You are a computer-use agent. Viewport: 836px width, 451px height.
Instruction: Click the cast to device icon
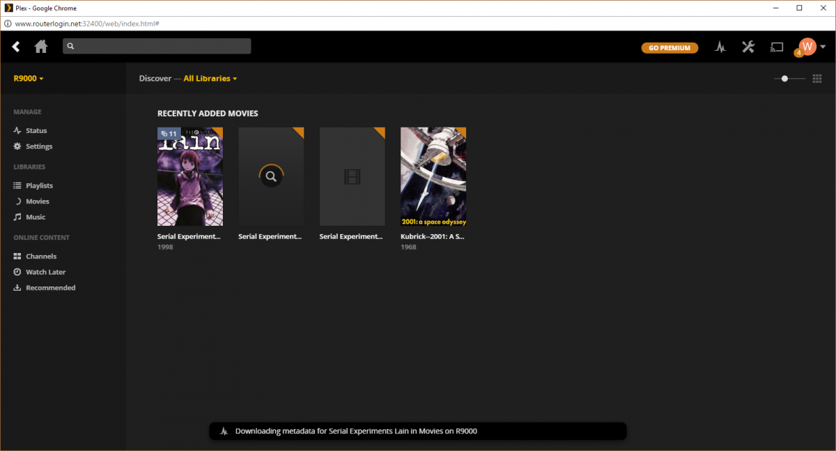[x=777, y=47]
